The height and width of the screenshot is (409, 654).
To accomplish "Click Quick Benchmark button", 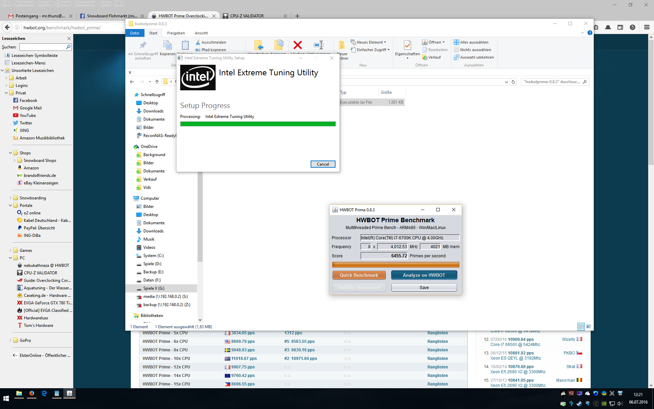I will [x=359, y=275].
